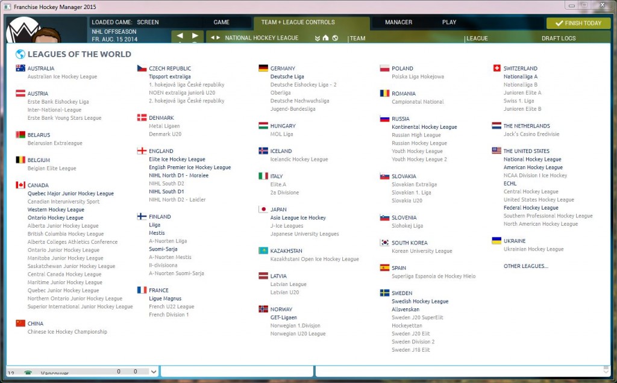The width and height of the screenshot is (617, 383).
Task: Click the Finish Today button
Action: coord(578,23)
